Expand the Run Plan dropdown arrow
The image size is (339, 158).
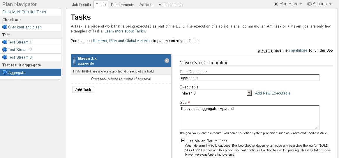pyautogui.click(x=301, y=4)
